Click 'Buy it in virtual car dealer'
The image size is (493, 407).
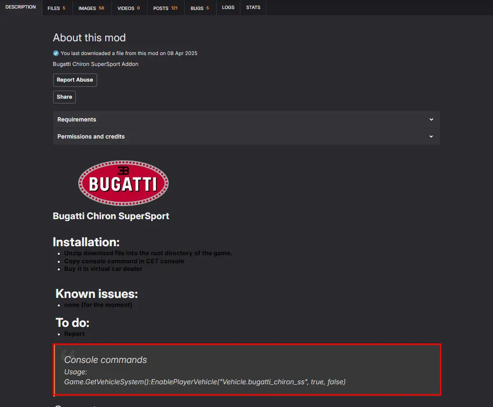(103, 269)
